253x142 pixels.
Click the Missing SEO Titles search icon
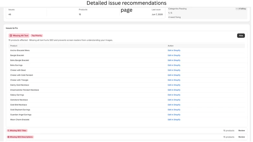(x=9, y=131)
